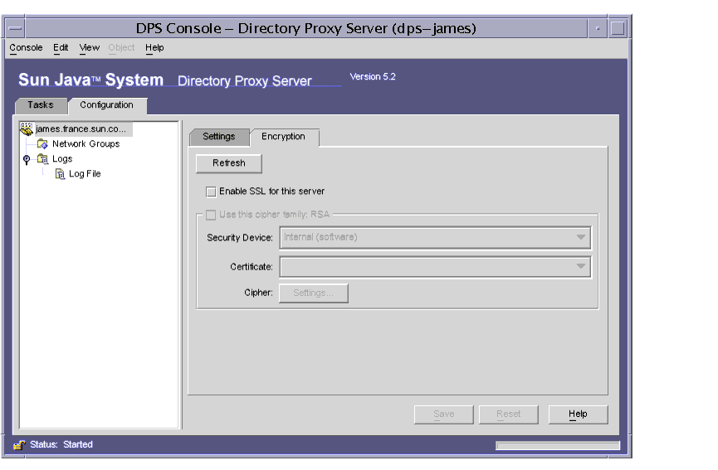Maximize the DPS Console window
This screenshot has width=718, height=470.
pos(618,28)
